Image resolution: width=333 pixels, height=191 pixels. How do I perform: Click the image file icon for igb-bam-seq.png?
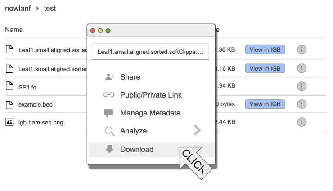click(9, 122)
